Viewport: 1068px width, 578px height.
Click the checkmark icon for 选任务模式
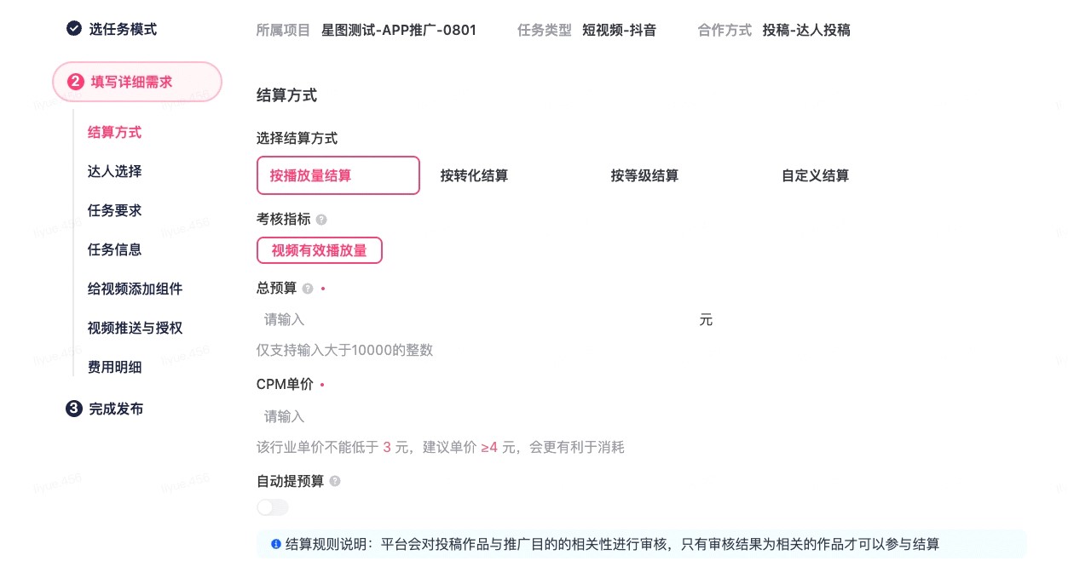pos(74,29)
